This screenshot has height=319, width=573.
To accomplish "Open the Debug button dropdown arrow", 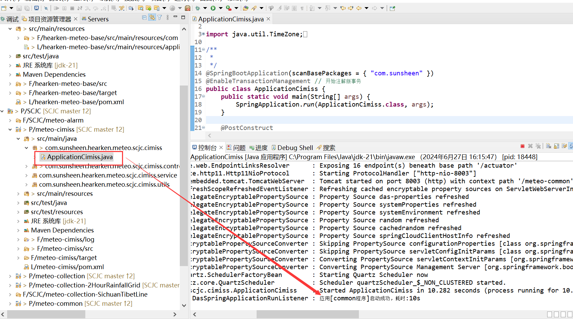I will [x=205, y=8].
